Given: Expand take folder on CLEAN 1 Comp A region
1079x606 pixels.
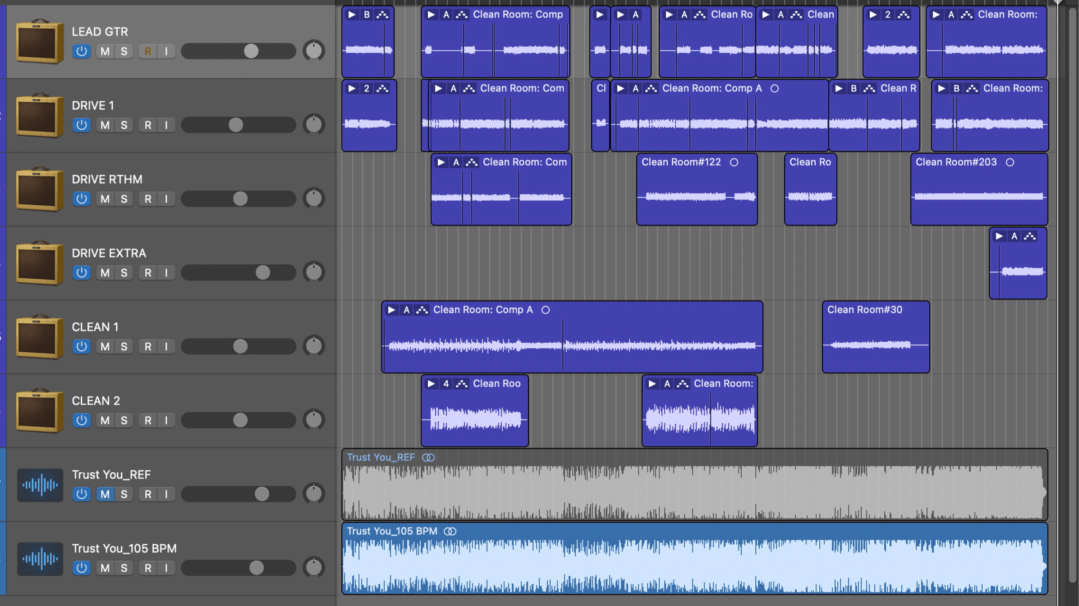Looking at the screenshot, I should point(391,310).
